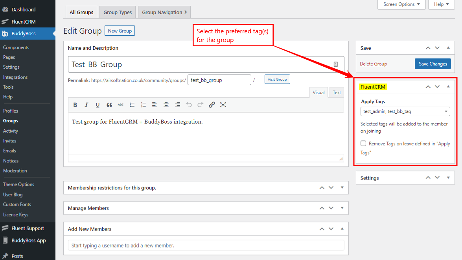
Task: Open the Screen Options dropdown
Action: 401,4
